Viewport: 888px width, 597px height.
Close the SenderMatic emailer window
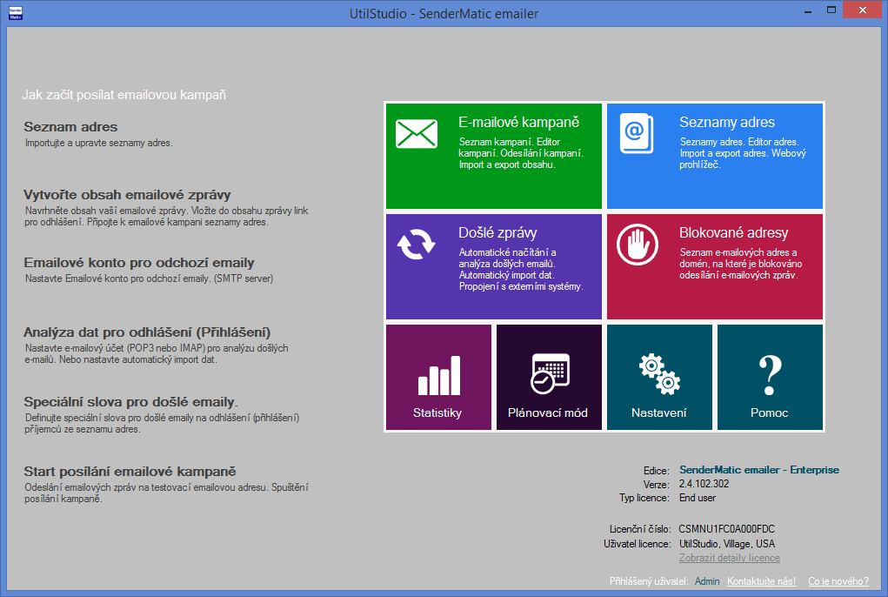click(863, 10)
